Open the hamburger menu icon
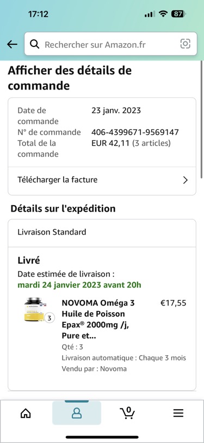The width and height of the screenshot is (204, 443). point(178,413)
